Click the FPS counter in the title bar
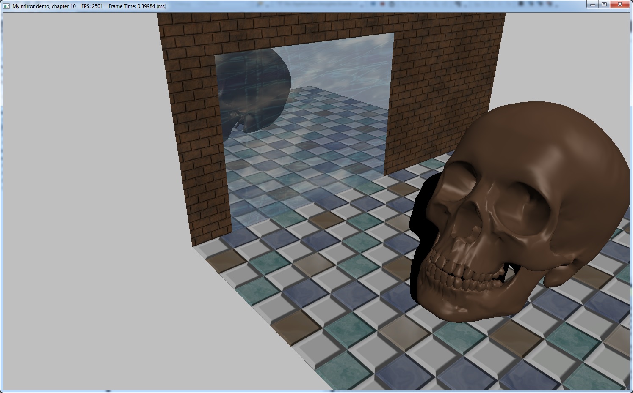 92,6
